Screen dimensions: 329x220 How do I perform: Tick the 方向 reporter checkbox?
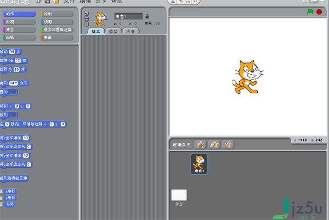click(x=1, y=204)
